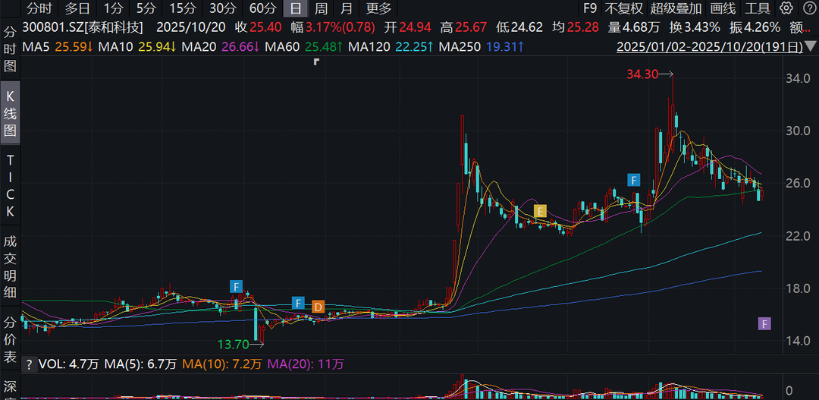Click the blue F marker near price 26

(x=634, y=180)
